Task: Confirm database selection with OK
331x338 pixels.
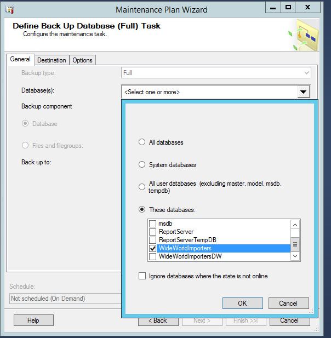Action: point(242,303)
